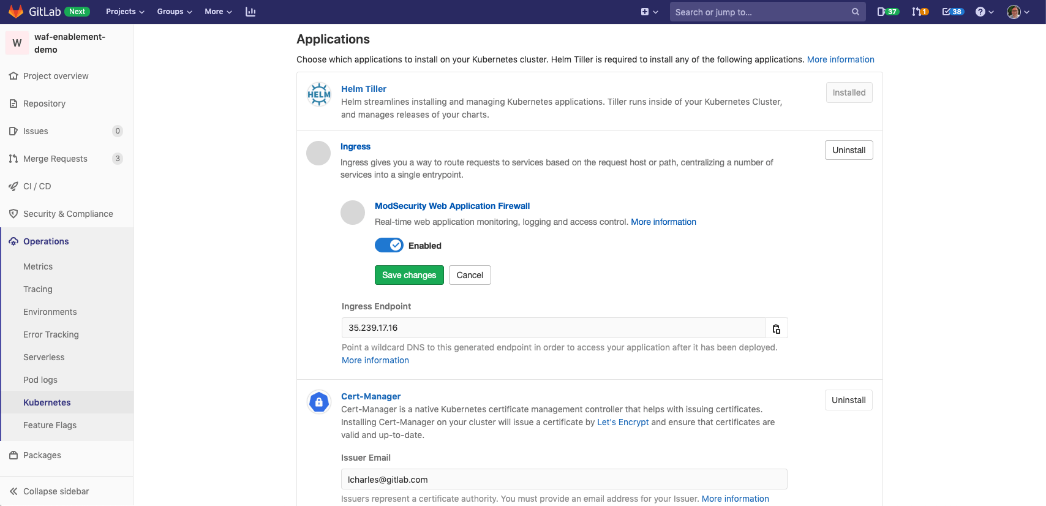Screen dimensions: 1046x506
Task: Click the Project overview house icon
Action: click(13, 76)
